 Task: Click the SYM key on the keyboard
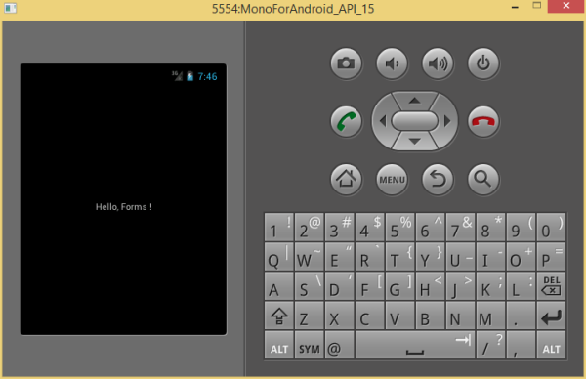click(310, 346)
